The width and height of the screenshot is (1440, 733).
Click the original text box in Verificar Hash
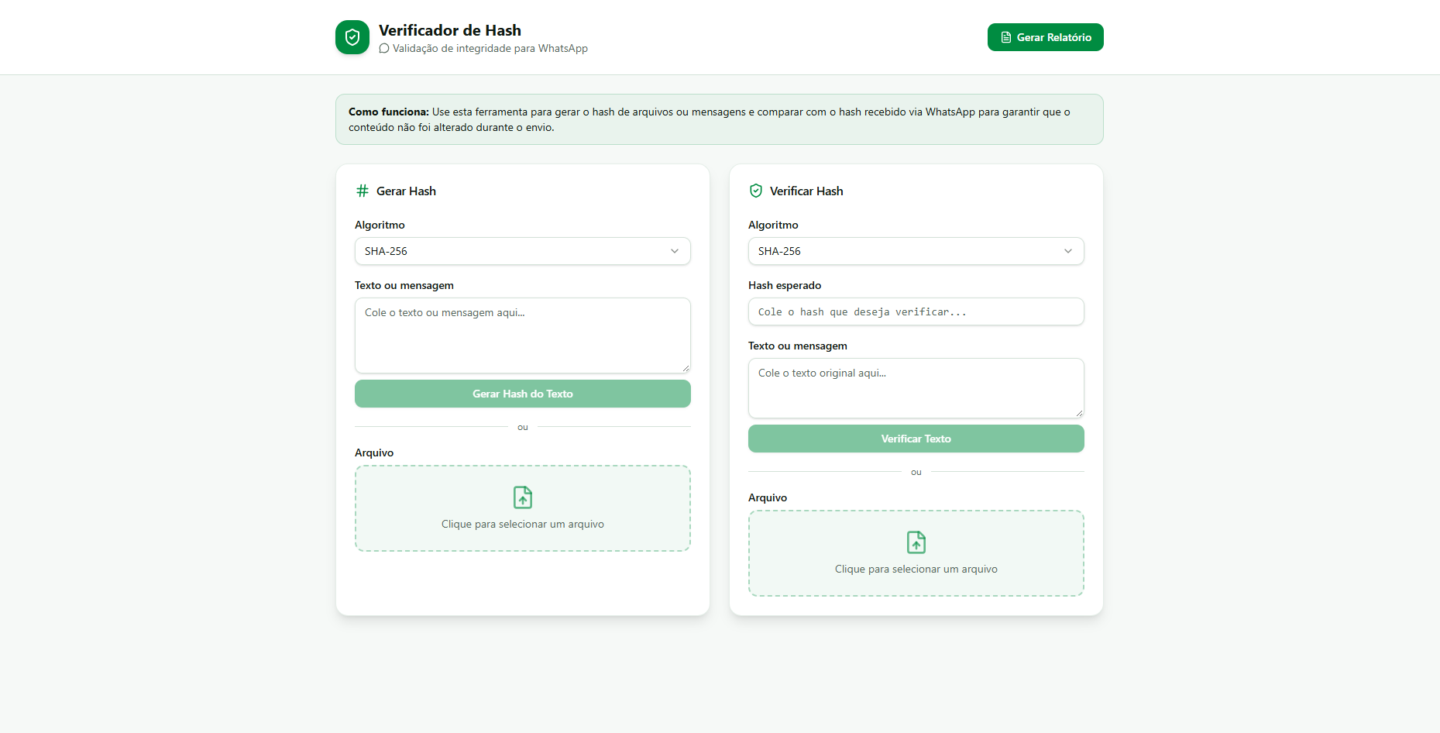[916, 388]
